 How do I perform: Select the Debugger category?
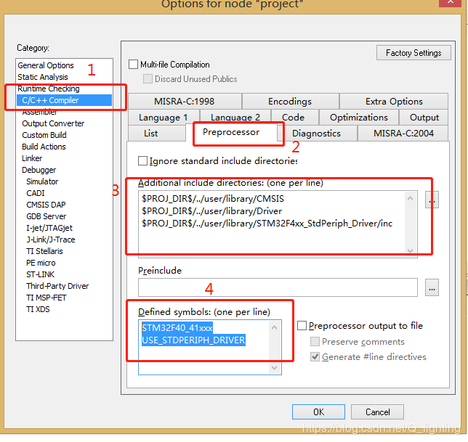(x=39, y=170)
